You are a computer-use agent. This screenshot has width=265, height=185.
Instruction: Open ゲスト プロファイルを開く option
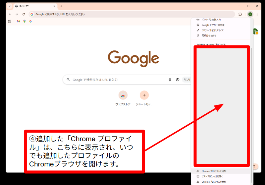[x=214, y=176]
